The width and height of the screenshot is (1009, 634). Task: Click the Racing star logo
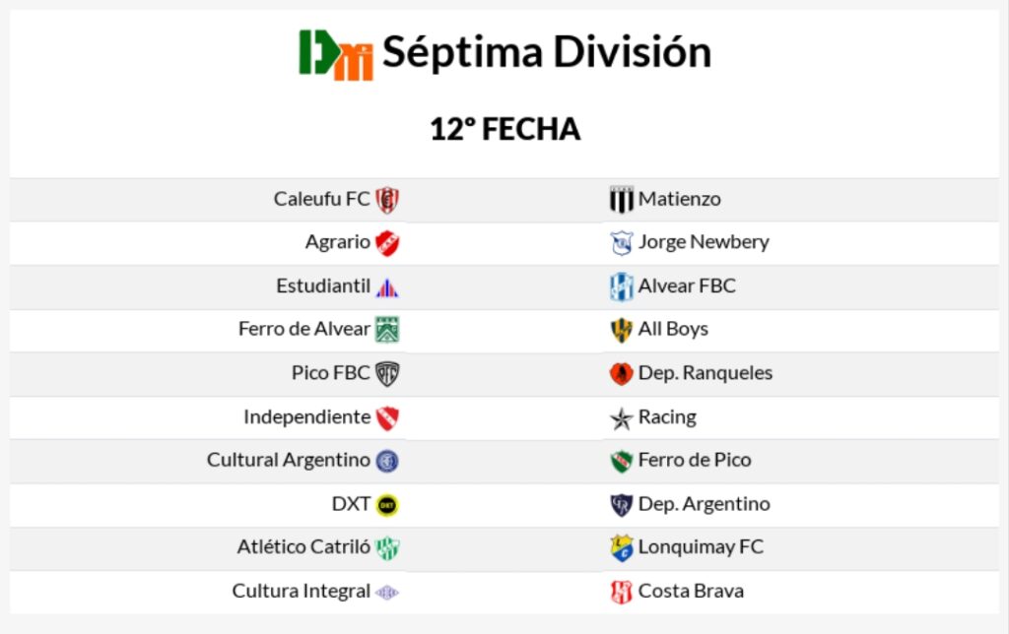coord(621,418)
